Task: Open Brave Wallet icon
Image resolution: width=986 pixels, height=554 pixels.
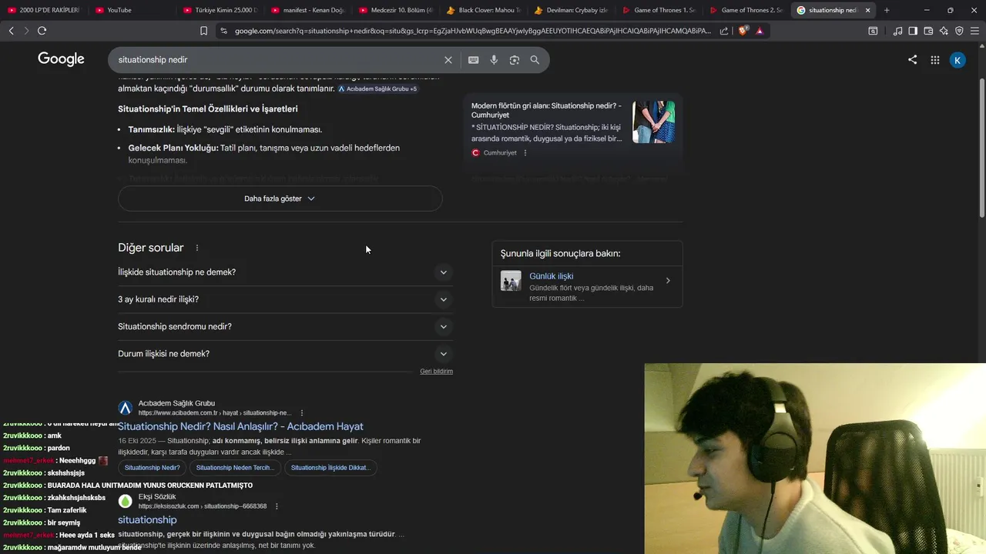Action: click(x=928, y=31)
